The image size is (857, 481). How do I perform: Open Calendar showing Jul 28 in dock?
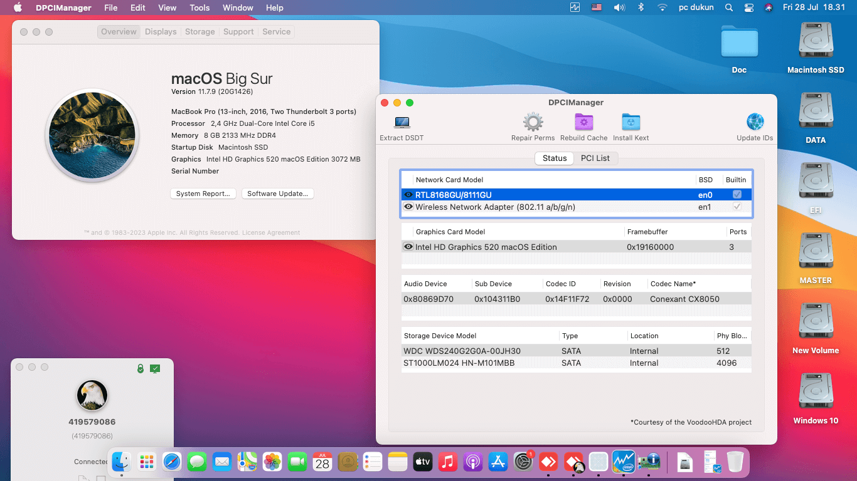click(322, 462)
